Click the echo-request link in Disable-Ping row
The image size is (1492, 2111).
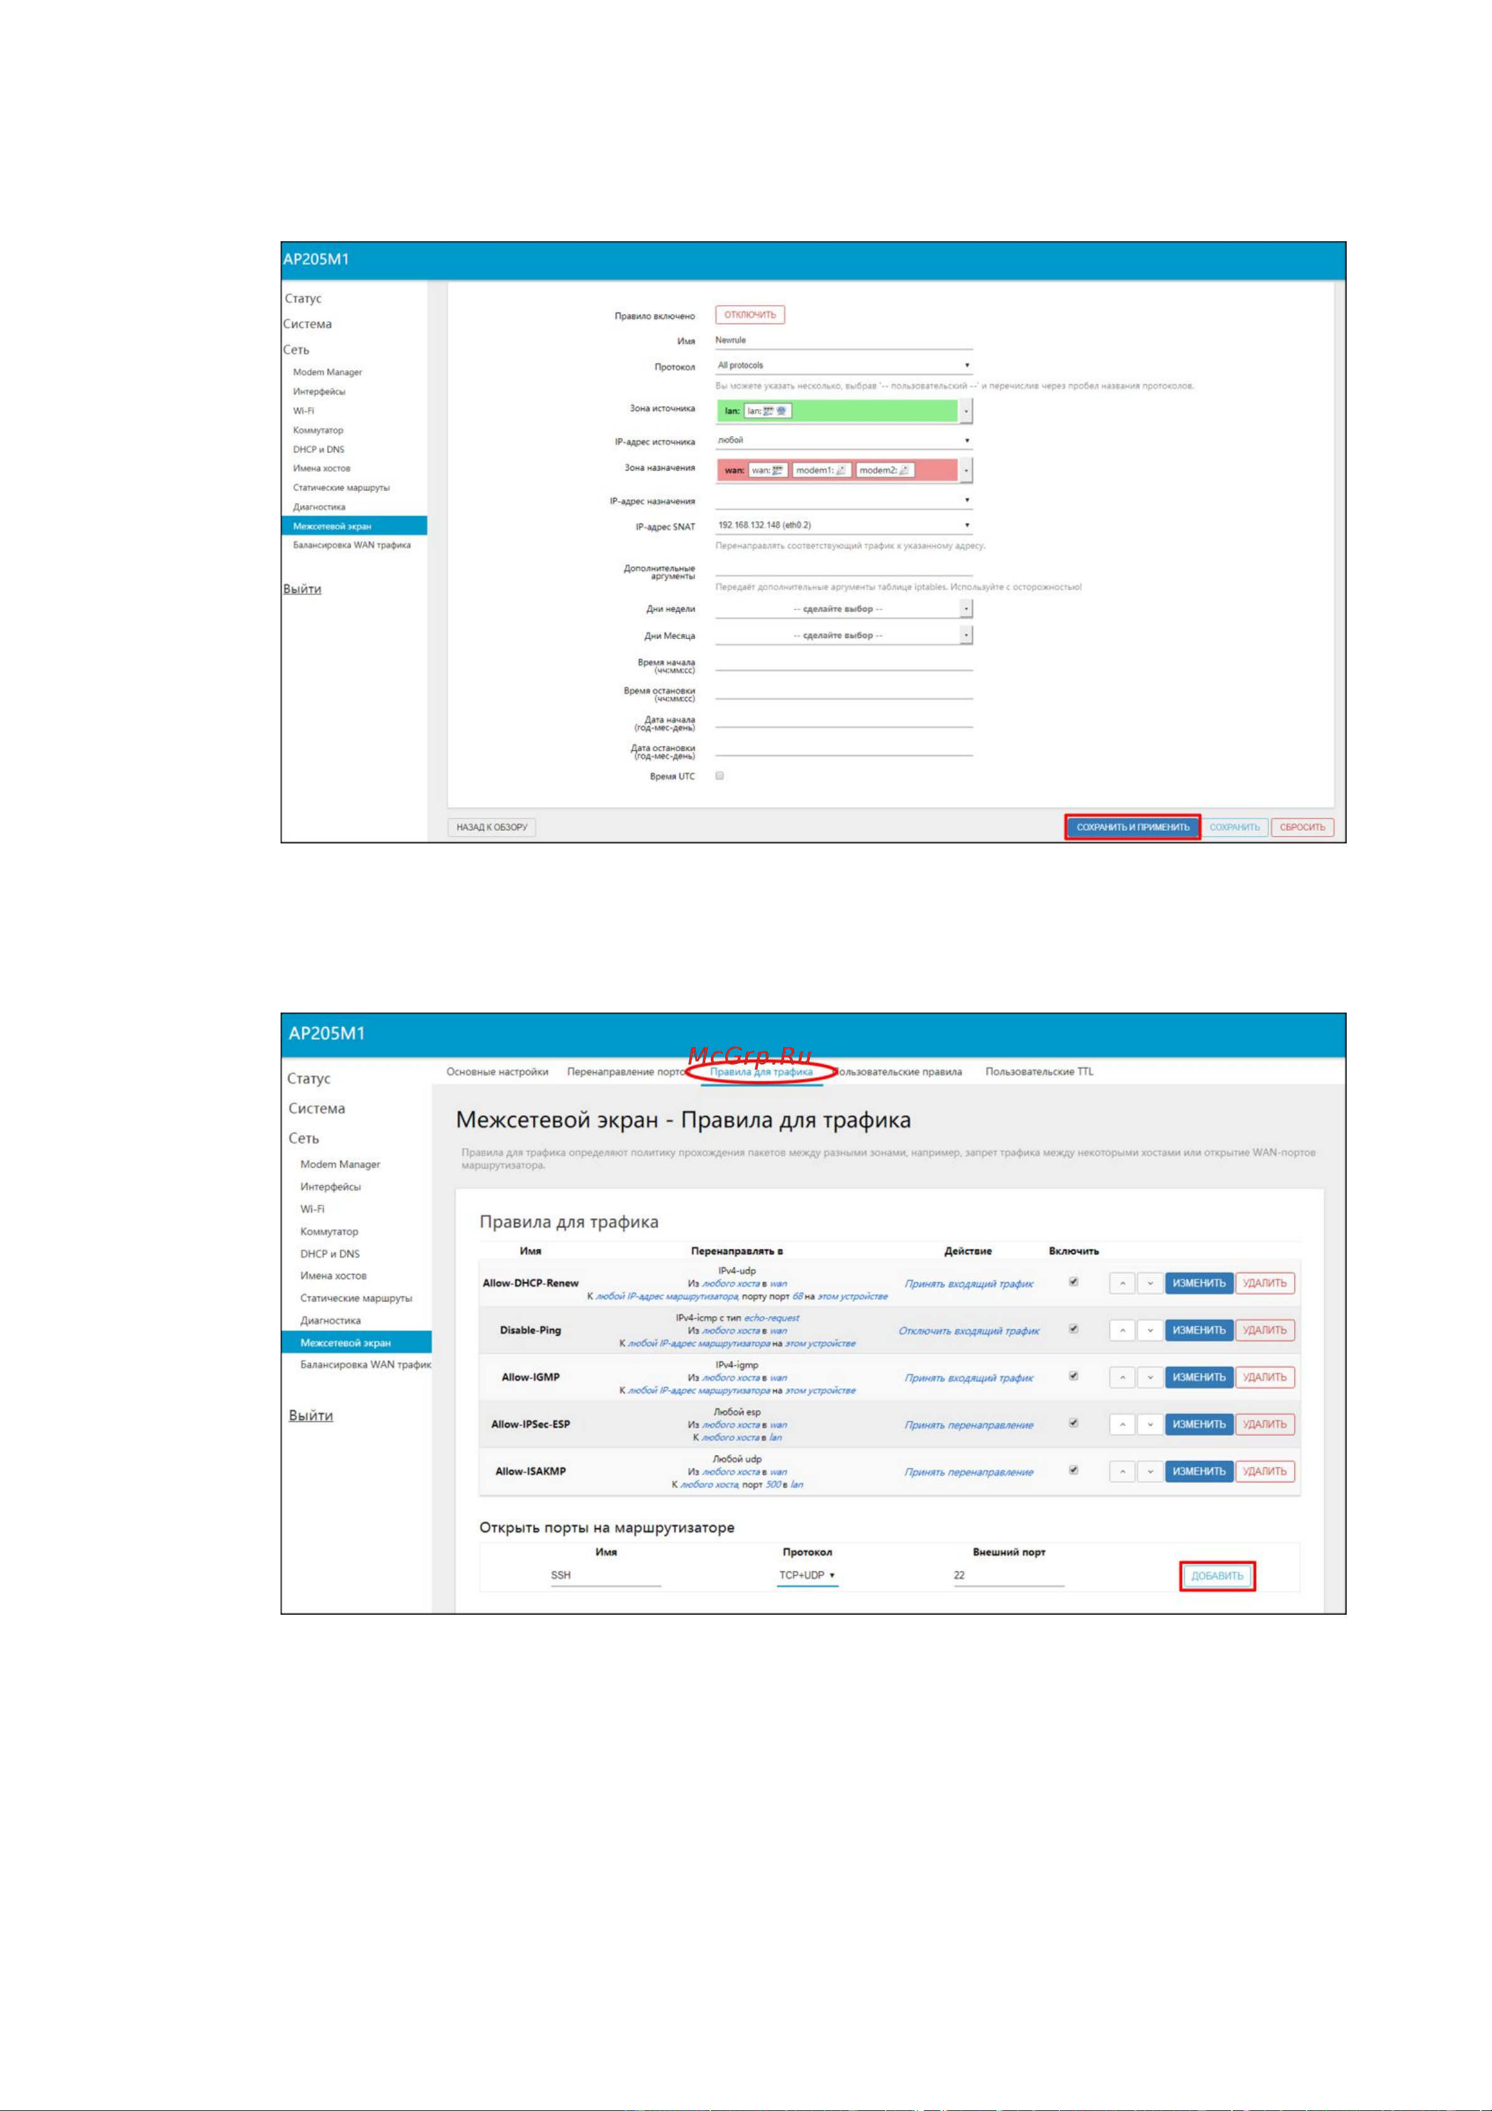pos(771,1318)
